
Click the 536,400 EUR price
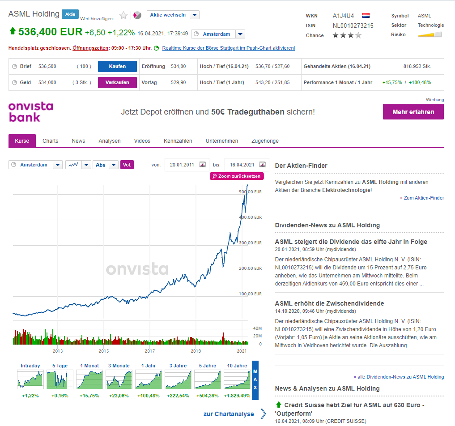tap(50, 32)
